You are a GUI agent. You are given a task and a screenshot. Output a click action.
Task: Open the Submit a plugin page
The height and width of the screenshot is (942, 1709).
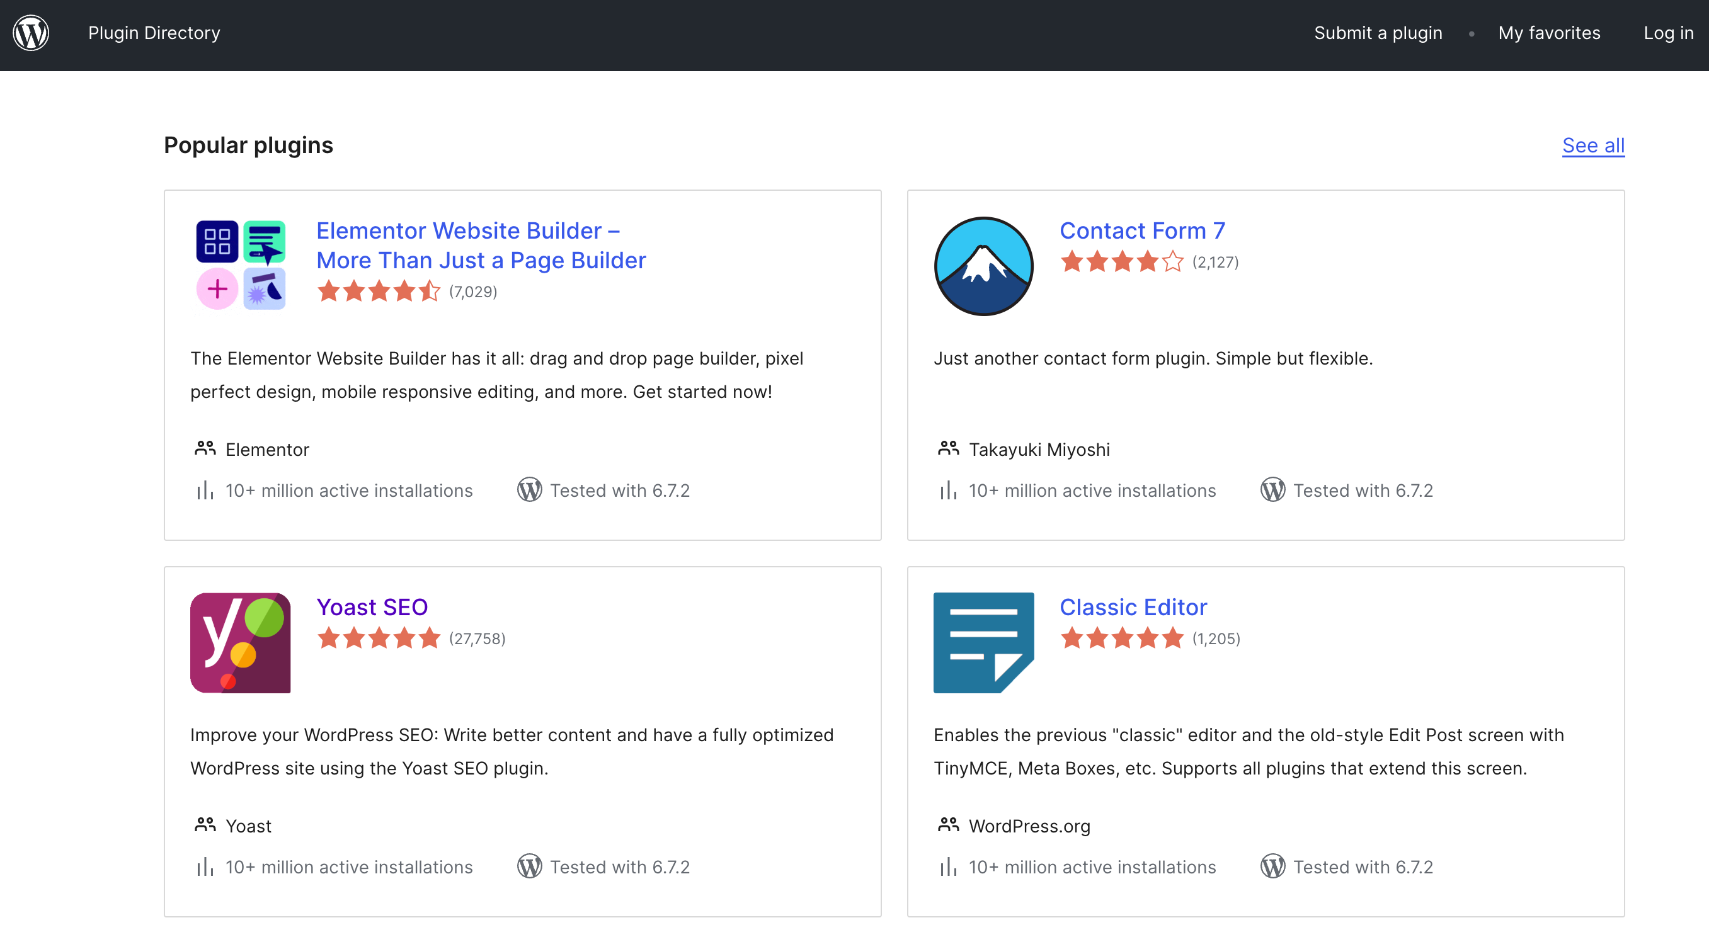tap(1378, 33)
